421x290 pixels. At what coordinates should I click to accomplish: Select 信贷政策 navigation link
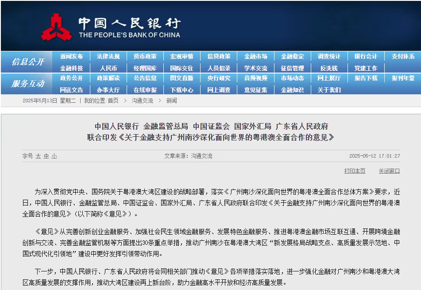point(219,56)
